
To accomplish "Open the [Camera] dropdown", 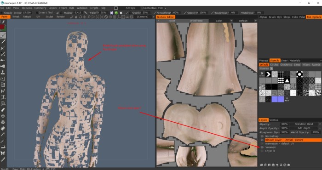I will pos(145,17).
